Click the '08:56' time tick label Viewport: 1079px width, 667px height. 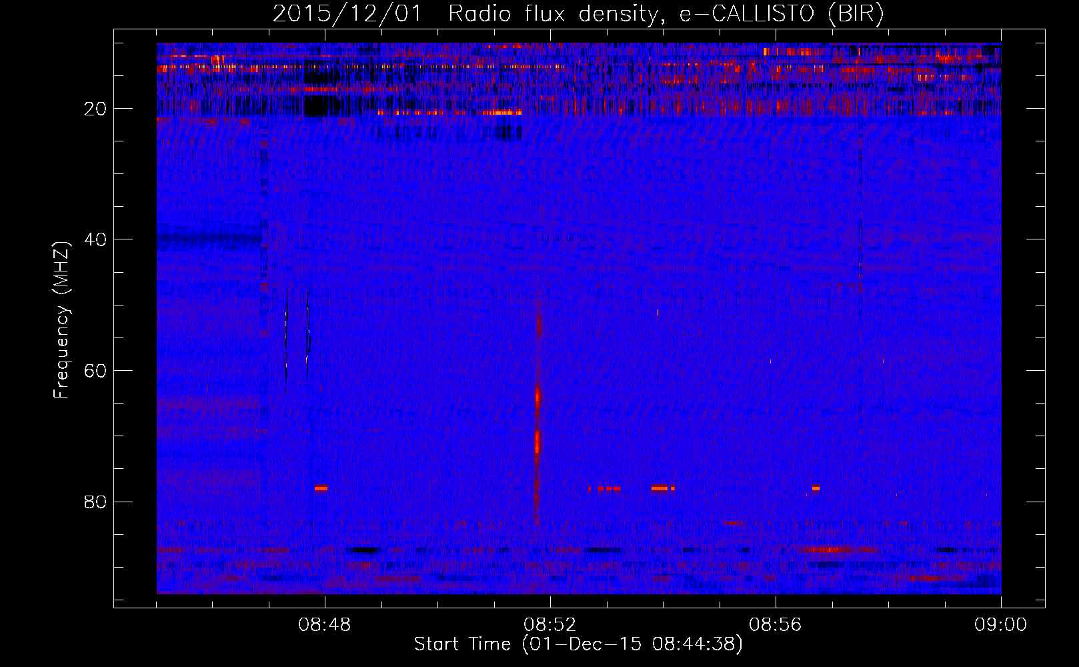[775, 625]
